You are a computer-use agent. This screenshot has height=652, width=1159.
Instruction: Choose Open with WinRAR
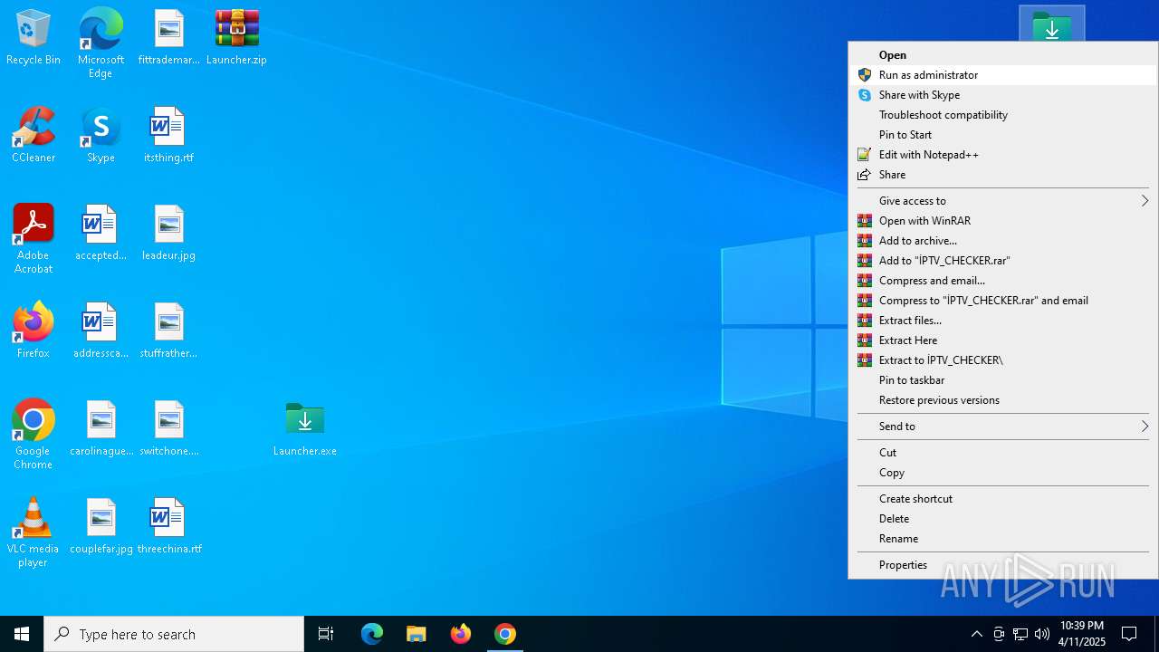tap(1002, 221)
